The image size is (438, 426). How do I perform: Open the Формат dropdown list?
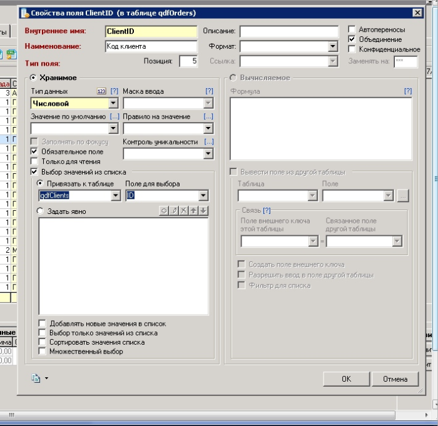[x=333, y=46]
